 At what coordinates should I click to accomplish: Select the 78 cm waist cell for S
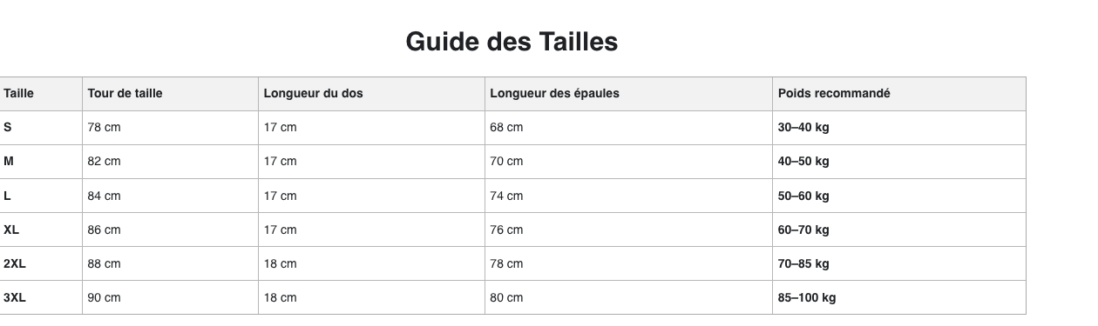tap(171, 127)
